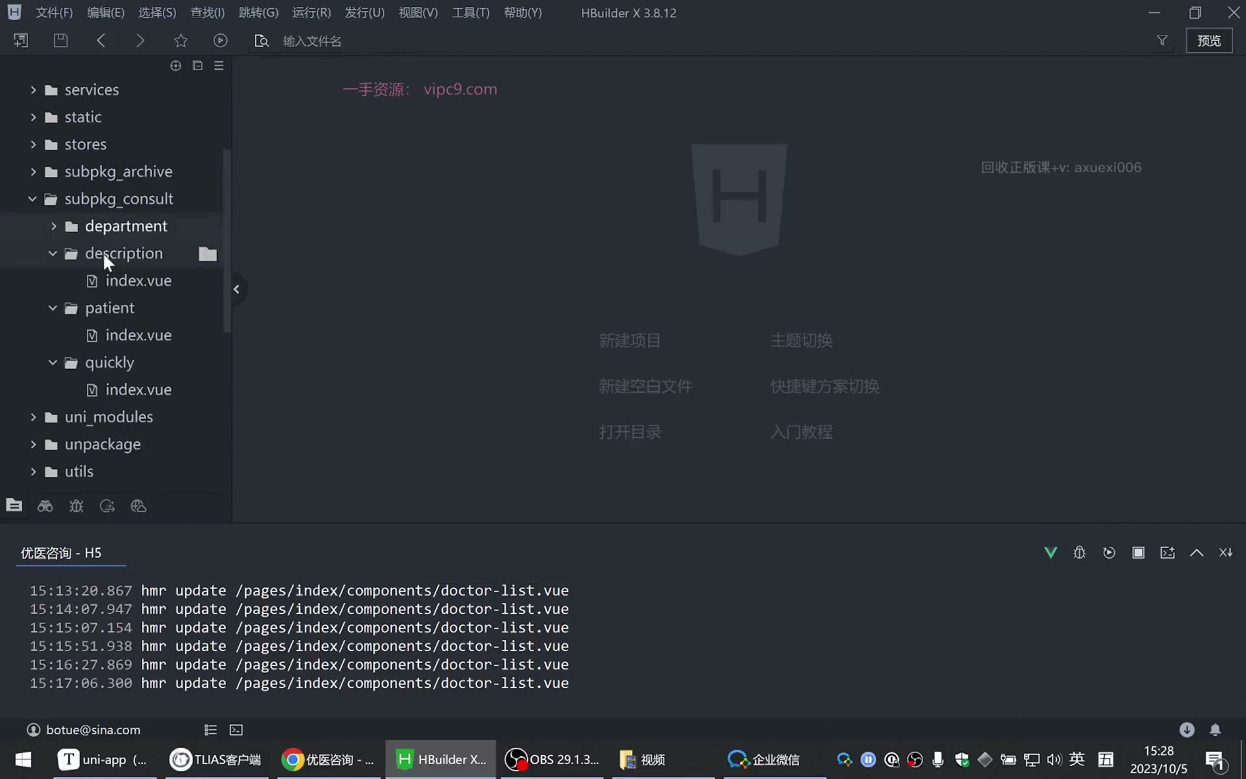Click the run play icon in toolbar
Viewport: 1246px width, 779px height.
pyautogui.click(x=221, y=40)
